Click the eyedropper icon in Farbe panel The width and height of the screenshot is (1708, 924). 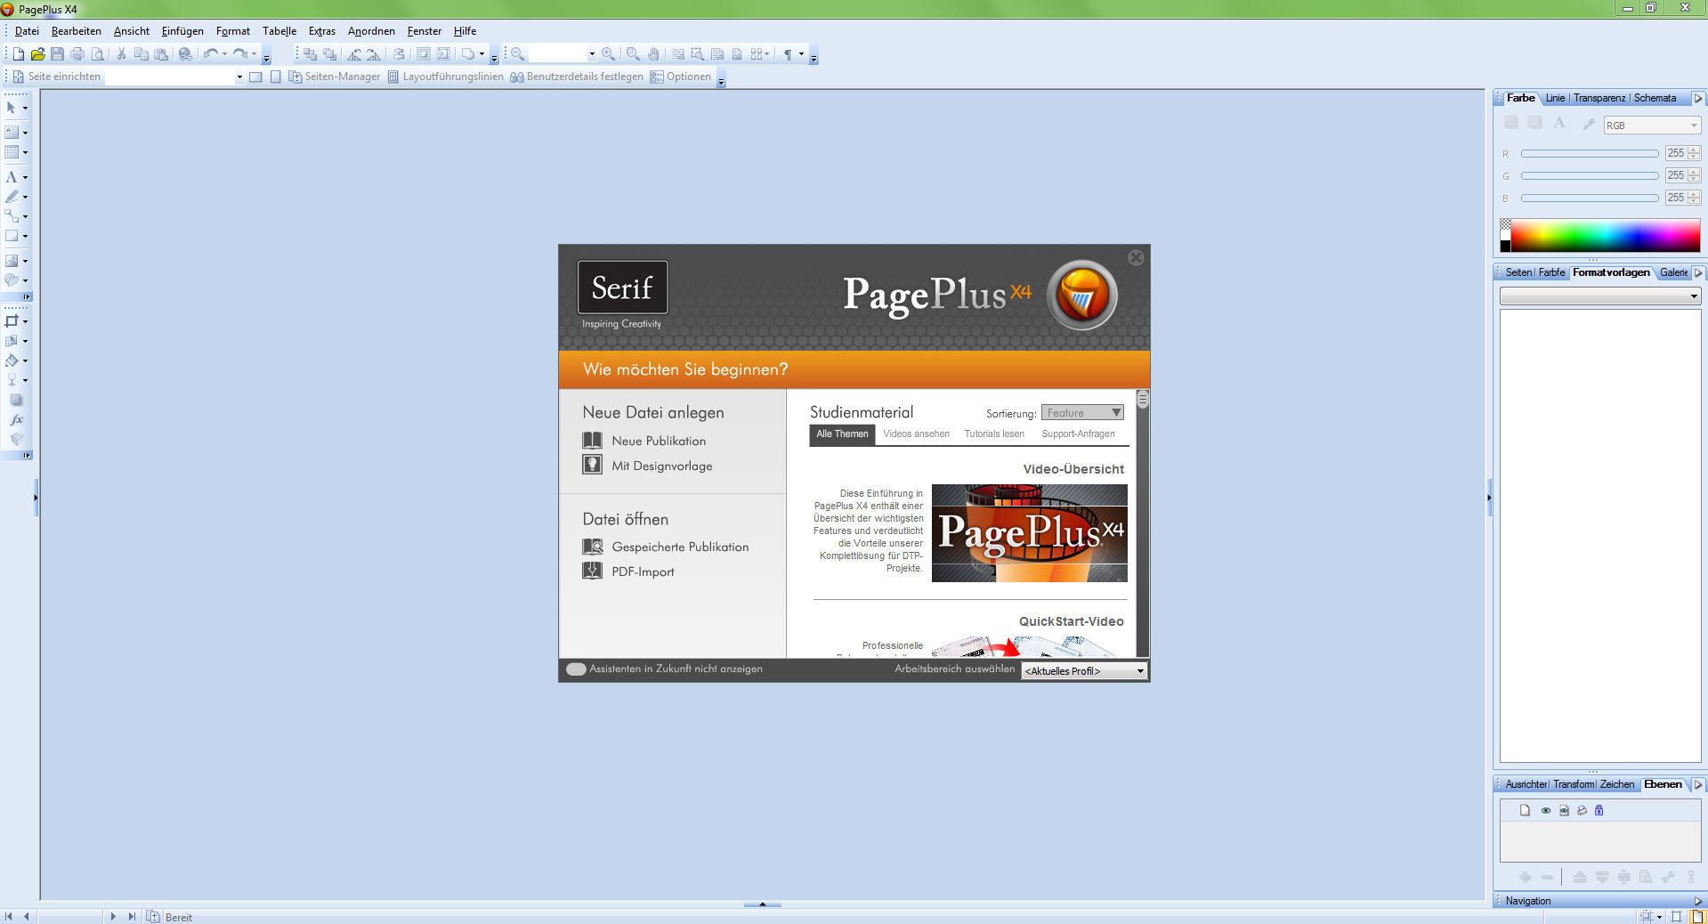point(1589,125)
